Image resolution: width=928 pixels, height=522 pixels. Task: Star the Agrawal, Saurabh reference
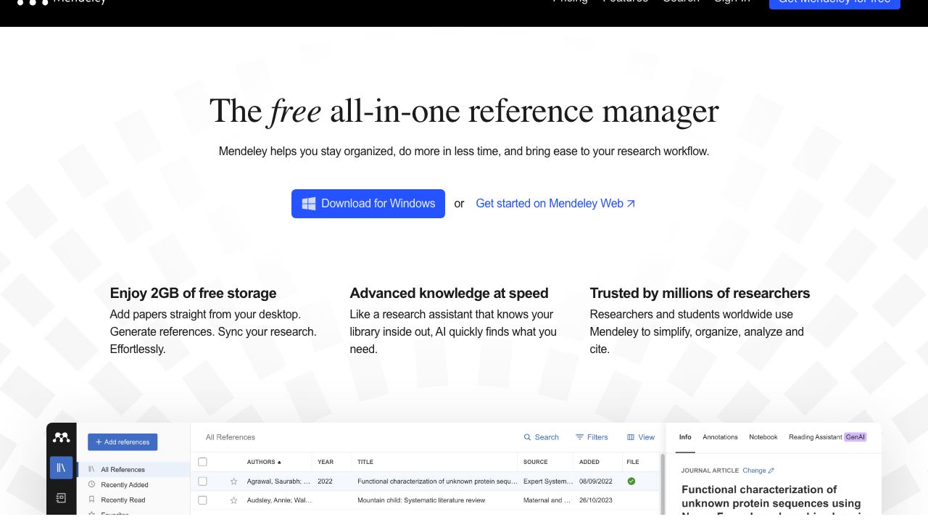[233, 481]
